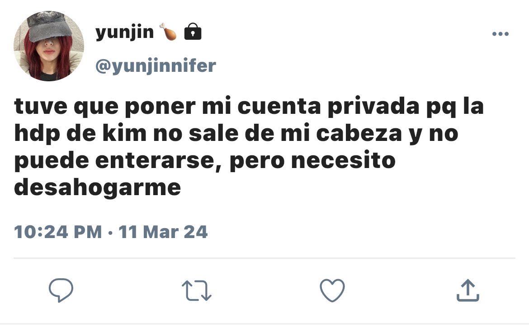This screenshot has width=529, height=332.
Task: Click the display name yunjin
Action: coord(124,33)
